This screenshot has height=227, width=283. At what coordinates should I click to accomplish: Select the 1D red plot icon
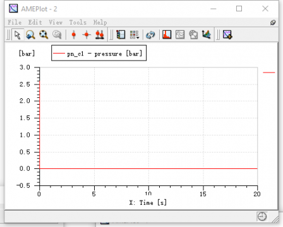167,35
